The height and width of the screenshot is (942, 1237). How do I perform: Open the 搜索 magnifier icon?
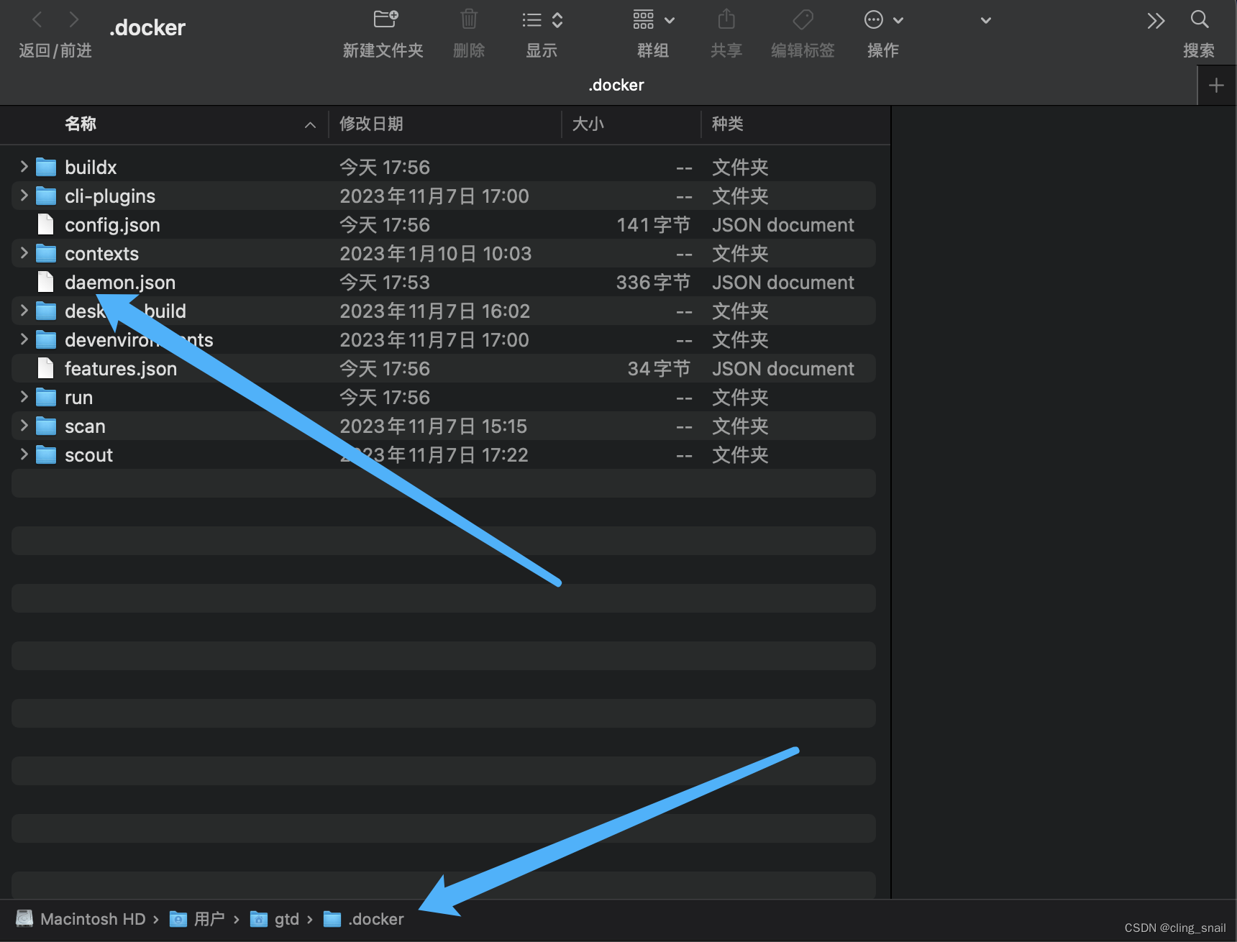click(x=1200, y=19)
